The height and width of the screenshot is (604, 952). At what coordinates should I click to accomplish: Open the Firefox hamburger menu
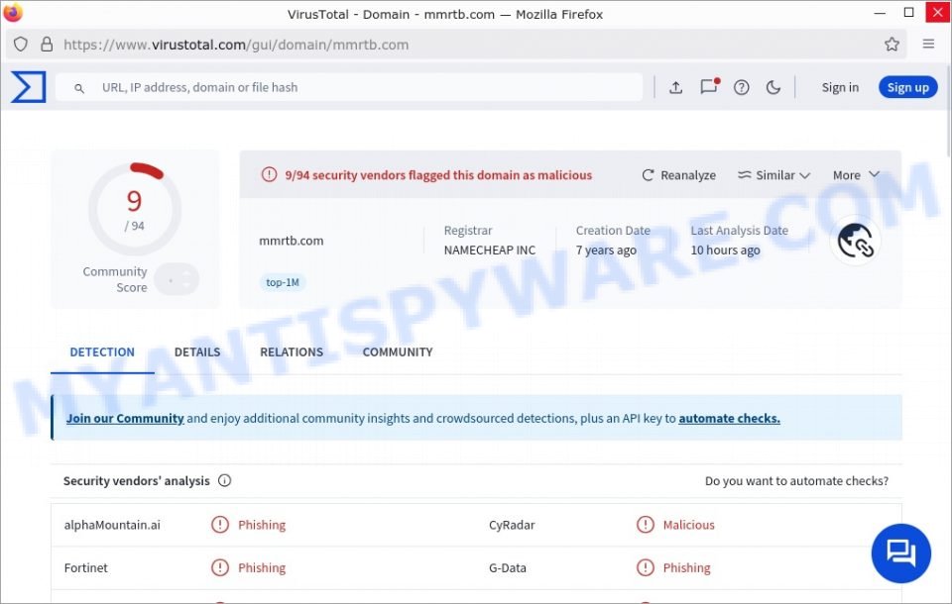tap(928, 44)
